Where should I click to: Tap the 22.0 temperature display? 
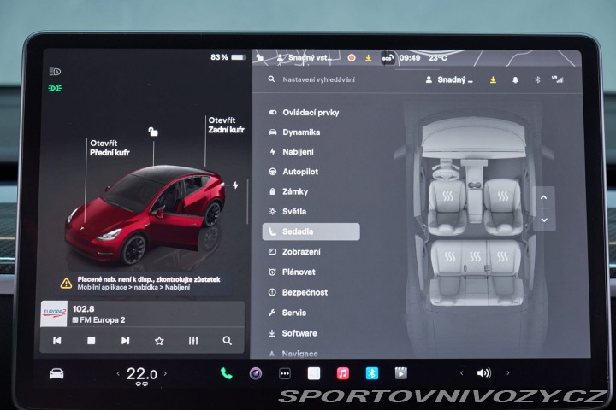(142, 374)
